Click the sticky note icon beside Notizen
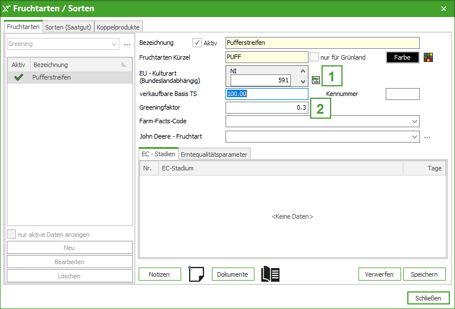Viewport: 455px width, 309px height. coord(196,274)
